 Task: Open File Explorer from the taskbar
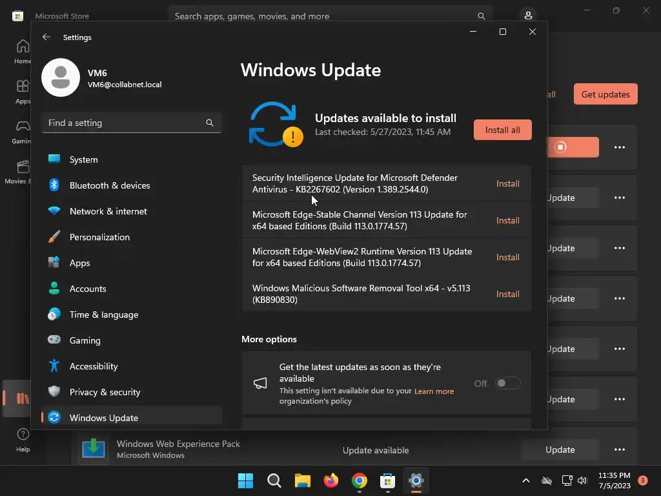(x=302, y=480)
